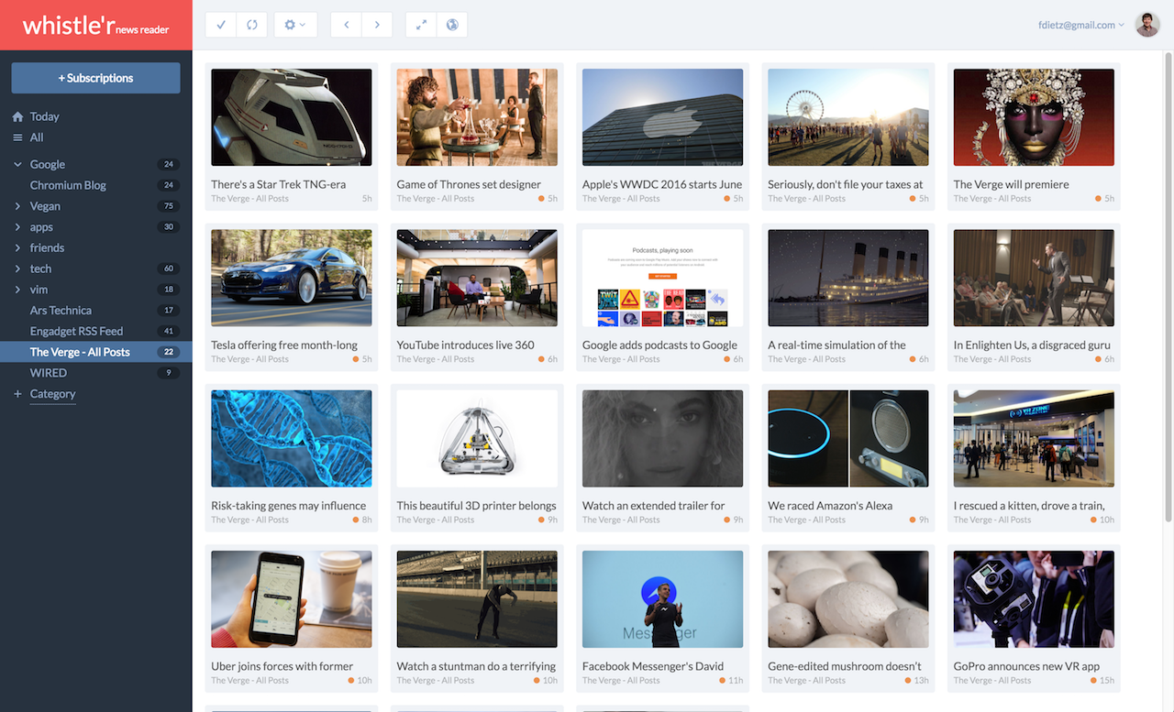Open the Star Trek TNG-era shuttle thumbnail

click(x=292, y=117)
